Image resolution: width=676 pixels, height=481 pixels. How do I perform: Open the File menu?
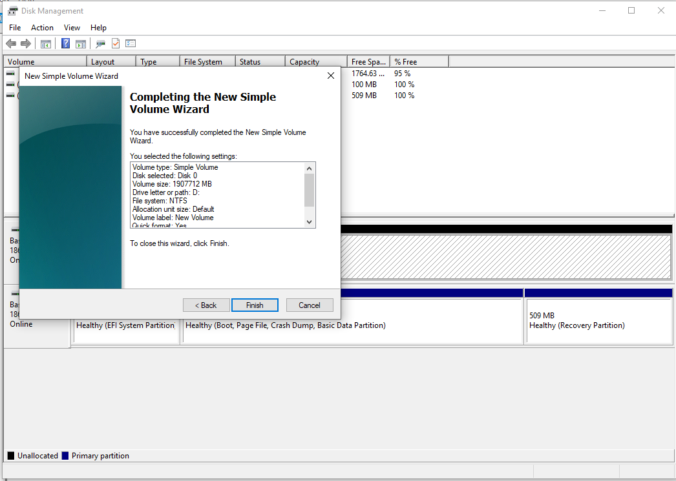coord(14,27)
